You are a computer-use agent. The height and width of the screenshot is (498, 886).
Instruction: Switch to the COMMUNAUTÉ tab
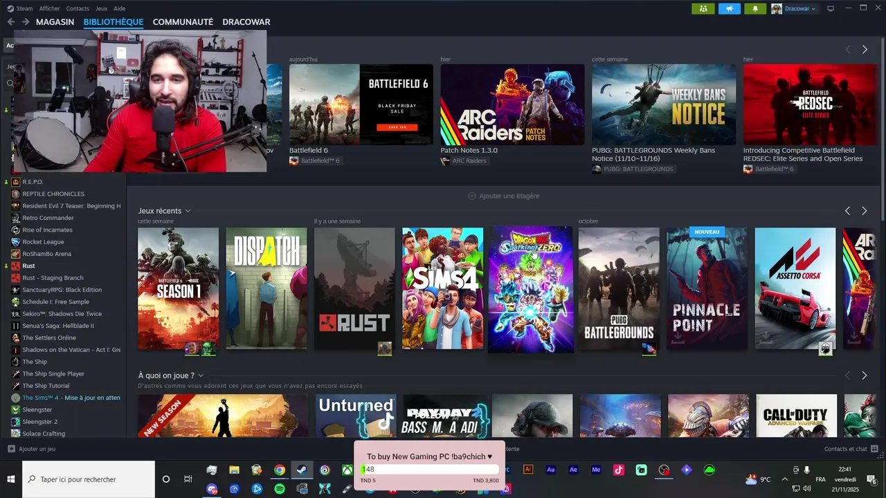coord(183,22)
